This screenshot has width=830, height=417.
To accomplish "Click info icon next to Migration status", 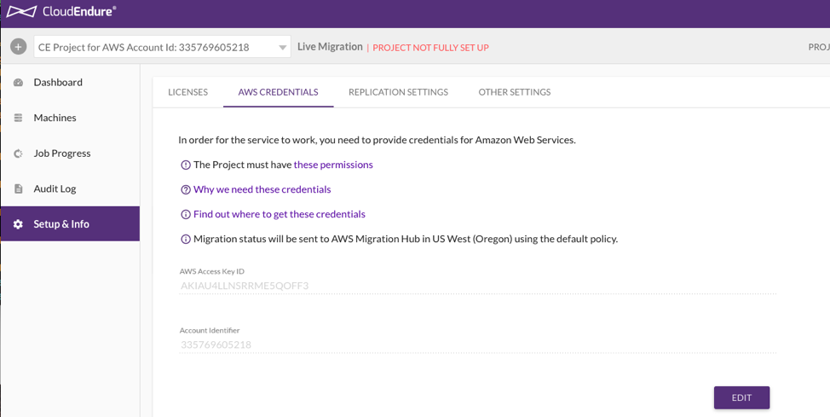I will [x=186, y=239].
